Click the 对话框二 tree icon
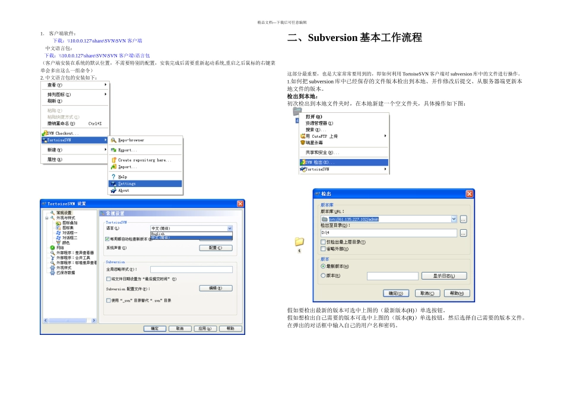The width and height of the screenshot is (564, 399). tap(58, 238)
